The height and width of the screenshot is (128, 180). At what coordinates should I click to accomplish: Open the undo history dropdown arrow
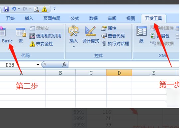click(x=19, y=9)
